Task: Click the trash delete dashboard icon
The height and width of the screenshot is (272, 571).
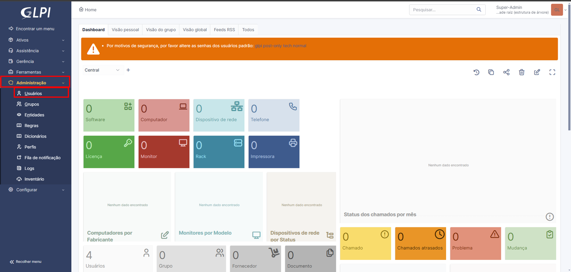Action: coord(521,72)
